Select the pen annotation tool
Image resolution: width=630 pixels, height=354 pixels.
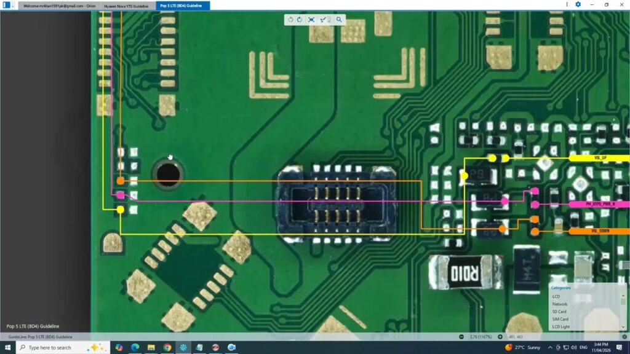[322, 19]
